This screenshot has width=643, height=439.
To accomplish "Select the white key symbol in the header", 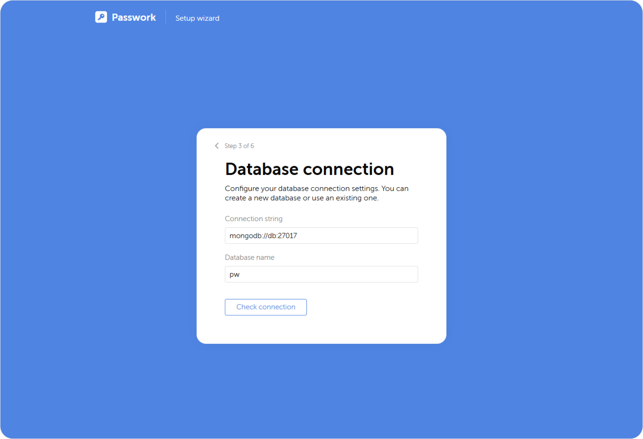I will (101, 17).
